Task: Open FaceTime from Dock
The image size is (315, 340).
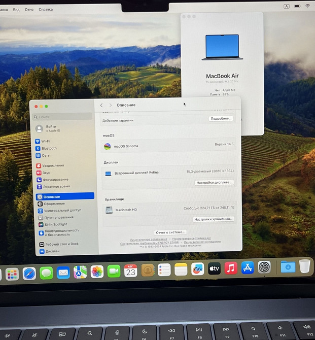Action: (x=114, y=271)
